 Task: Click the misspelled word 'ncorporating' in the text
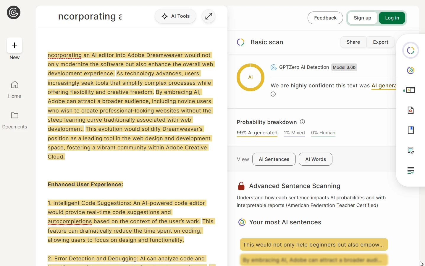coord(64,55)
